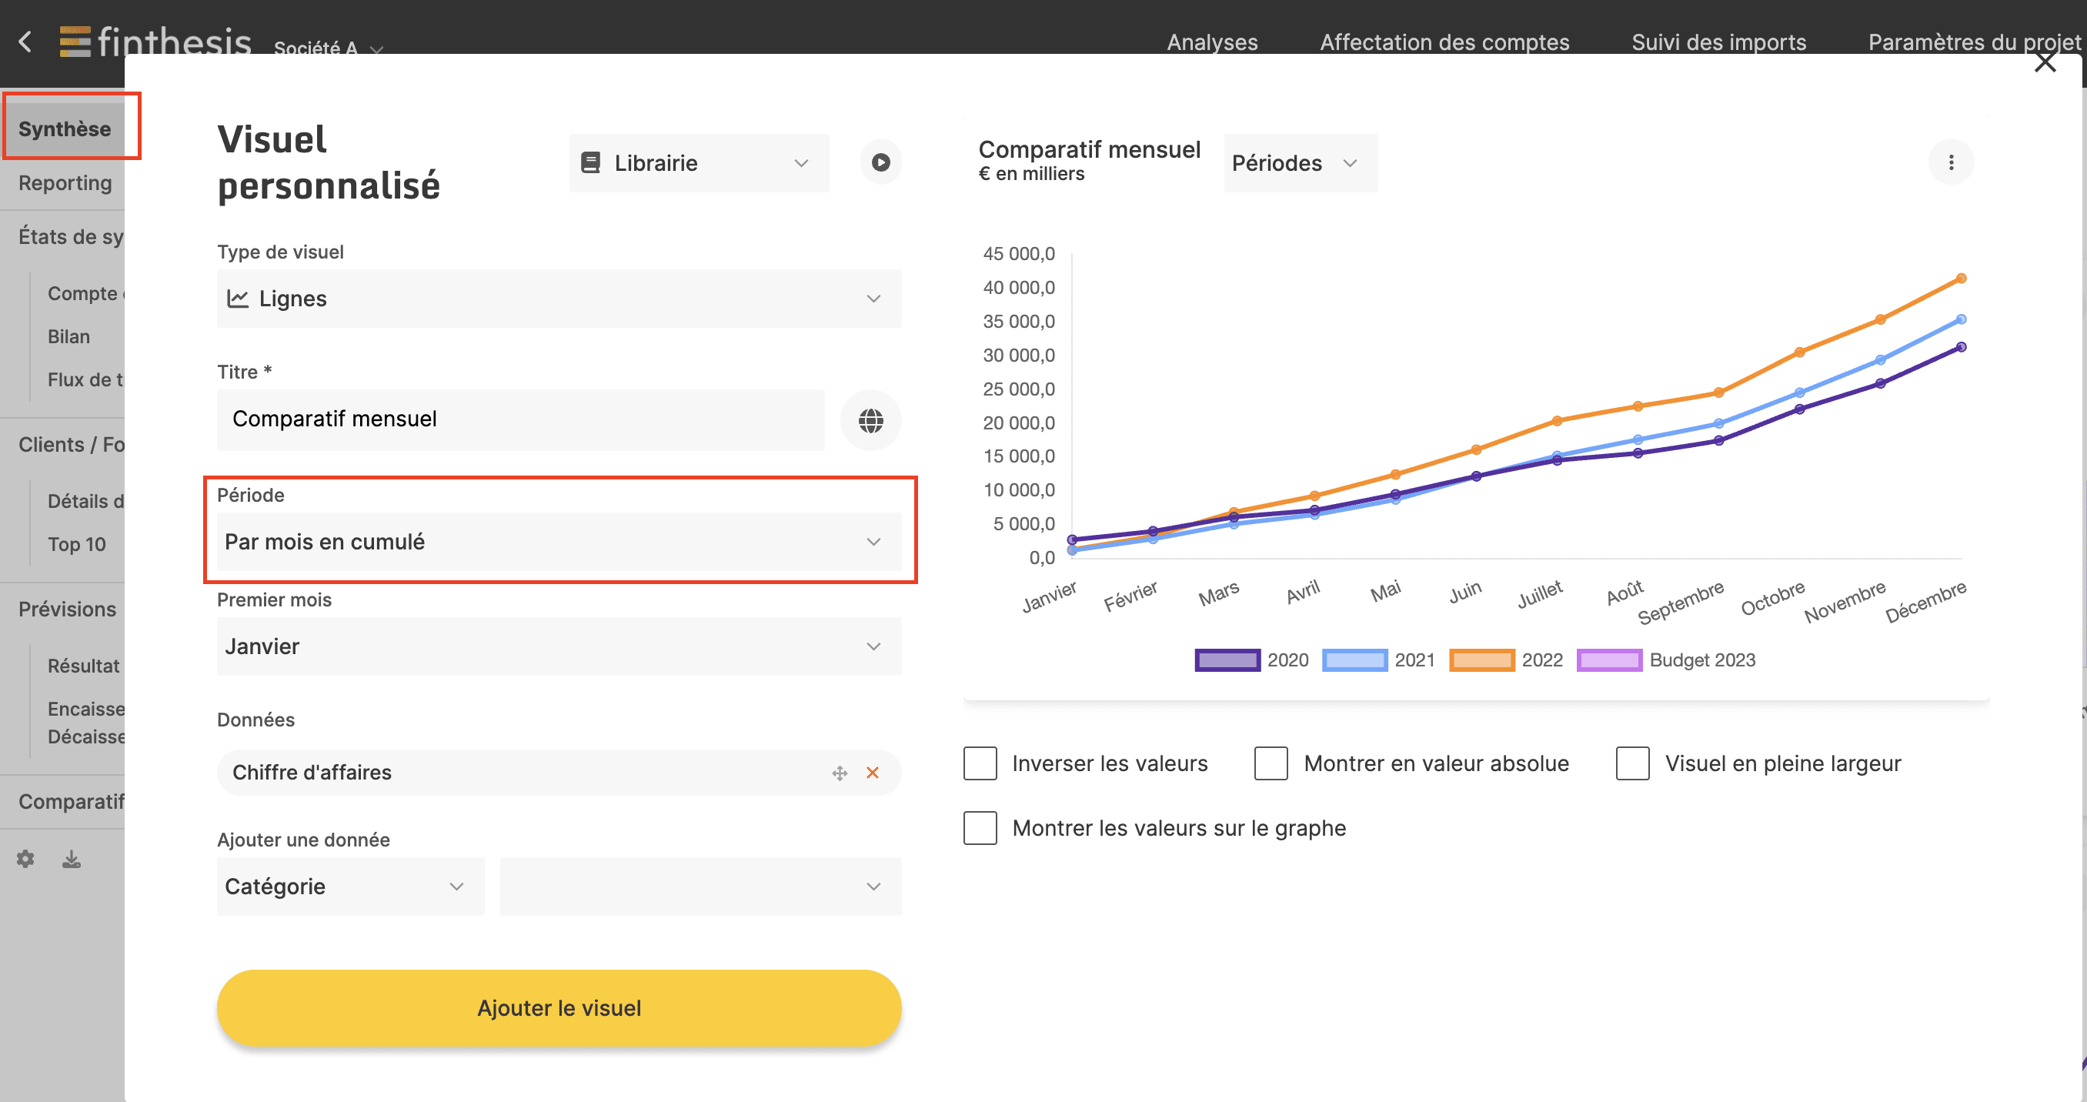Image resolution: width=2087 pixels, height=1102 pixels.
Task: Enable Montrer les valeurs sur le graphe
Action: [980, 827]
